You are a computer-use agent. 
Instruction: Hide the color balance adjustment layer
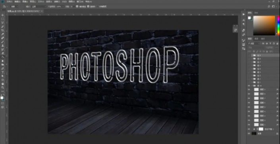click(249, 129)
